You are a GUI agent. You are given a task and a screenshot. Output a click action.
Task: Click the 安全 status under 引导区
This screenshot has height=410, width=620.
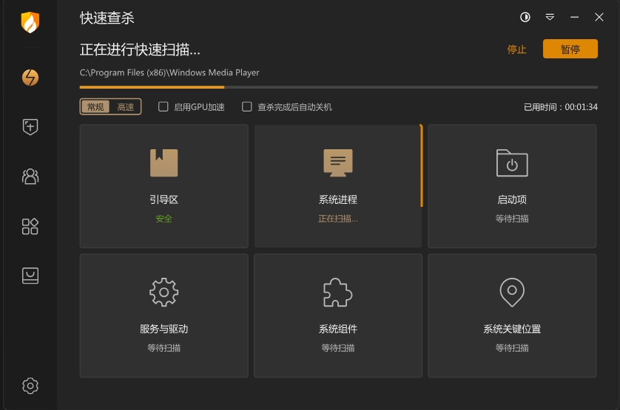pos(164,219)
